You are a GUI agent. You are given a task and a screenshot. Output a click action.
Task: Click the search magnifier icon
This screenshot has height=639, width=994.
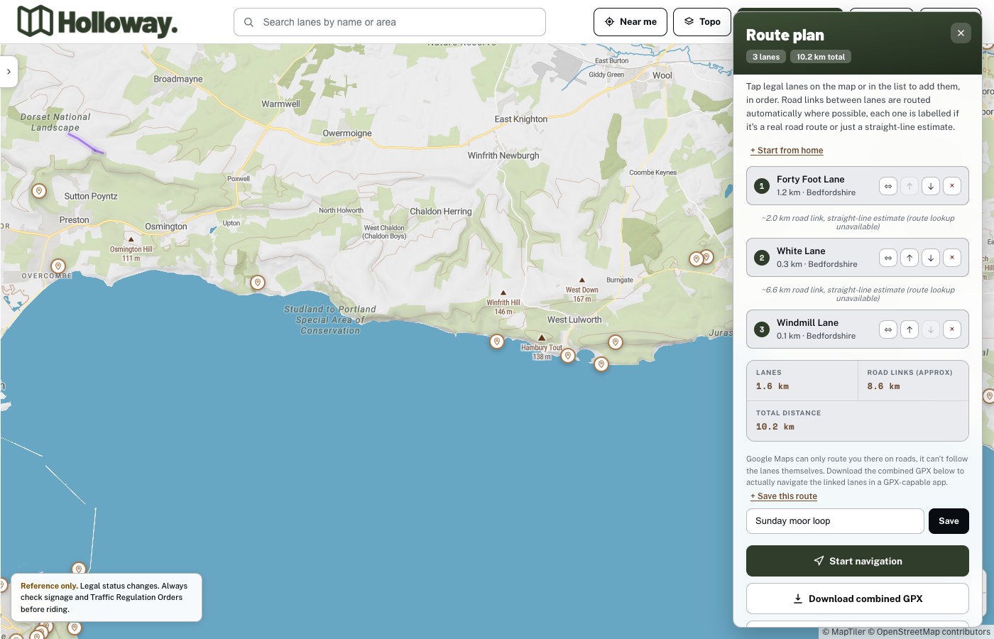point(248,22)
